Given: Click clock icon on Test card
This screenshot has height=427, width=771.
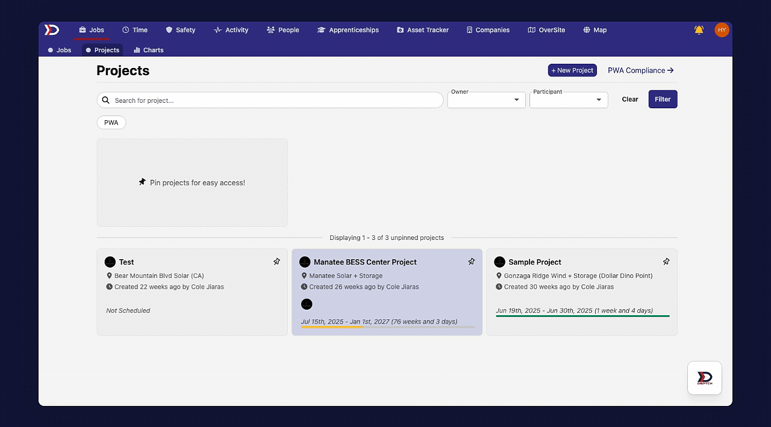Looking at the screenshot, I should coord(110,287).
